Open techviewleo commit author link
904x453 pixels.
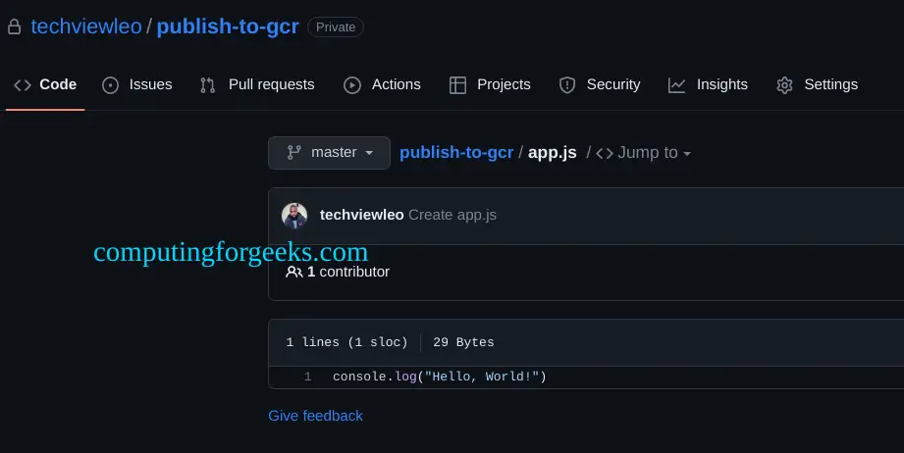tap(361, 215)
